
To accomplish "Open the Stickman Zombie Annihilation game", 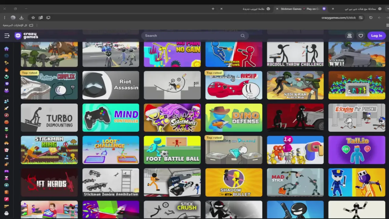I will [111, 182].
